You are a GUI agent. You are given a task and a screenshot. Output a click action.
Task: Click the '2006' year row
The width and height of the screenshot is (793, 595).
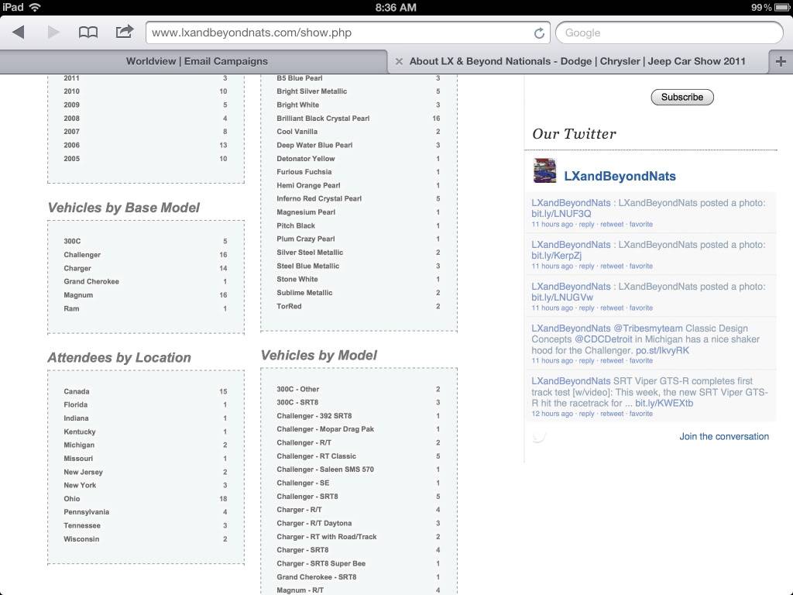tap(146, 145)
